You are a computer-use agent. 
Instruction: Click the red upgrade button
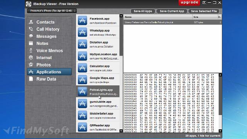point(189,3)
